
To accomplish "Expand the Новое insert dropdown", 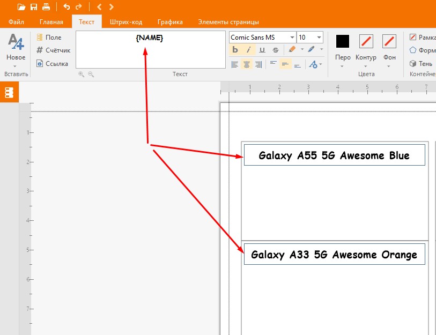I will point(16,66).
